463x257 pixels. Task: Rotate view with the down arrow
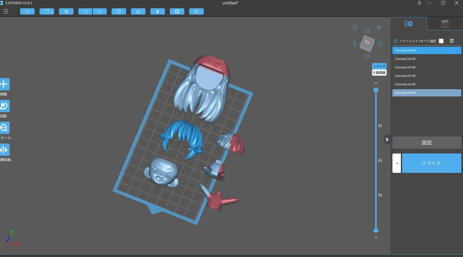pos(367,56)
